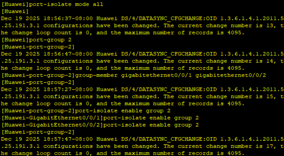The width and height of the screenshot is (284, 156).
Task: Click the '[Huawei-port-group-2]port-isolate enable group 2' line
Action: 86,111
